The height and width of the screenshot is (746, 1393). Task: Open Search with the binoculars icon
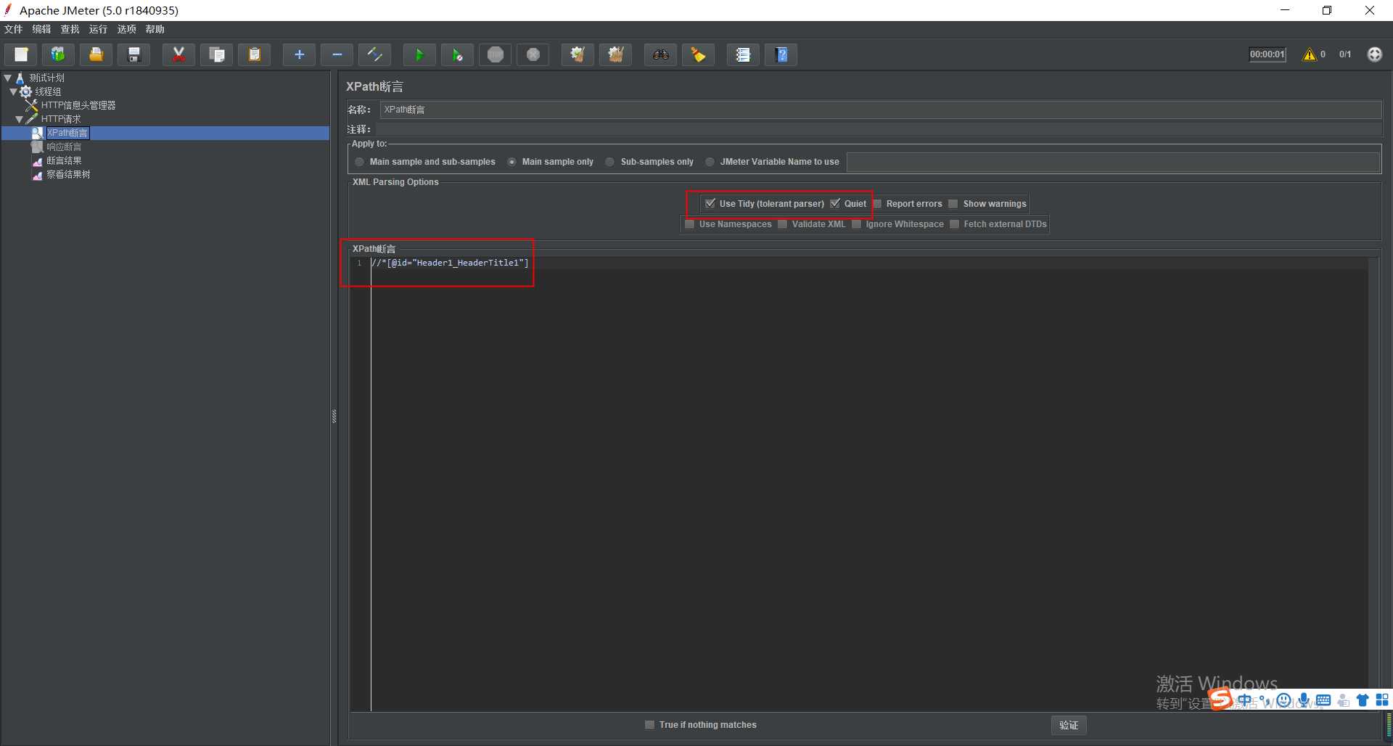click(660, 54)
